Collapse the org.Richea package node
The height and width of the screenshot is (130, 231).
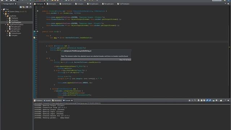tap(5, 16)
